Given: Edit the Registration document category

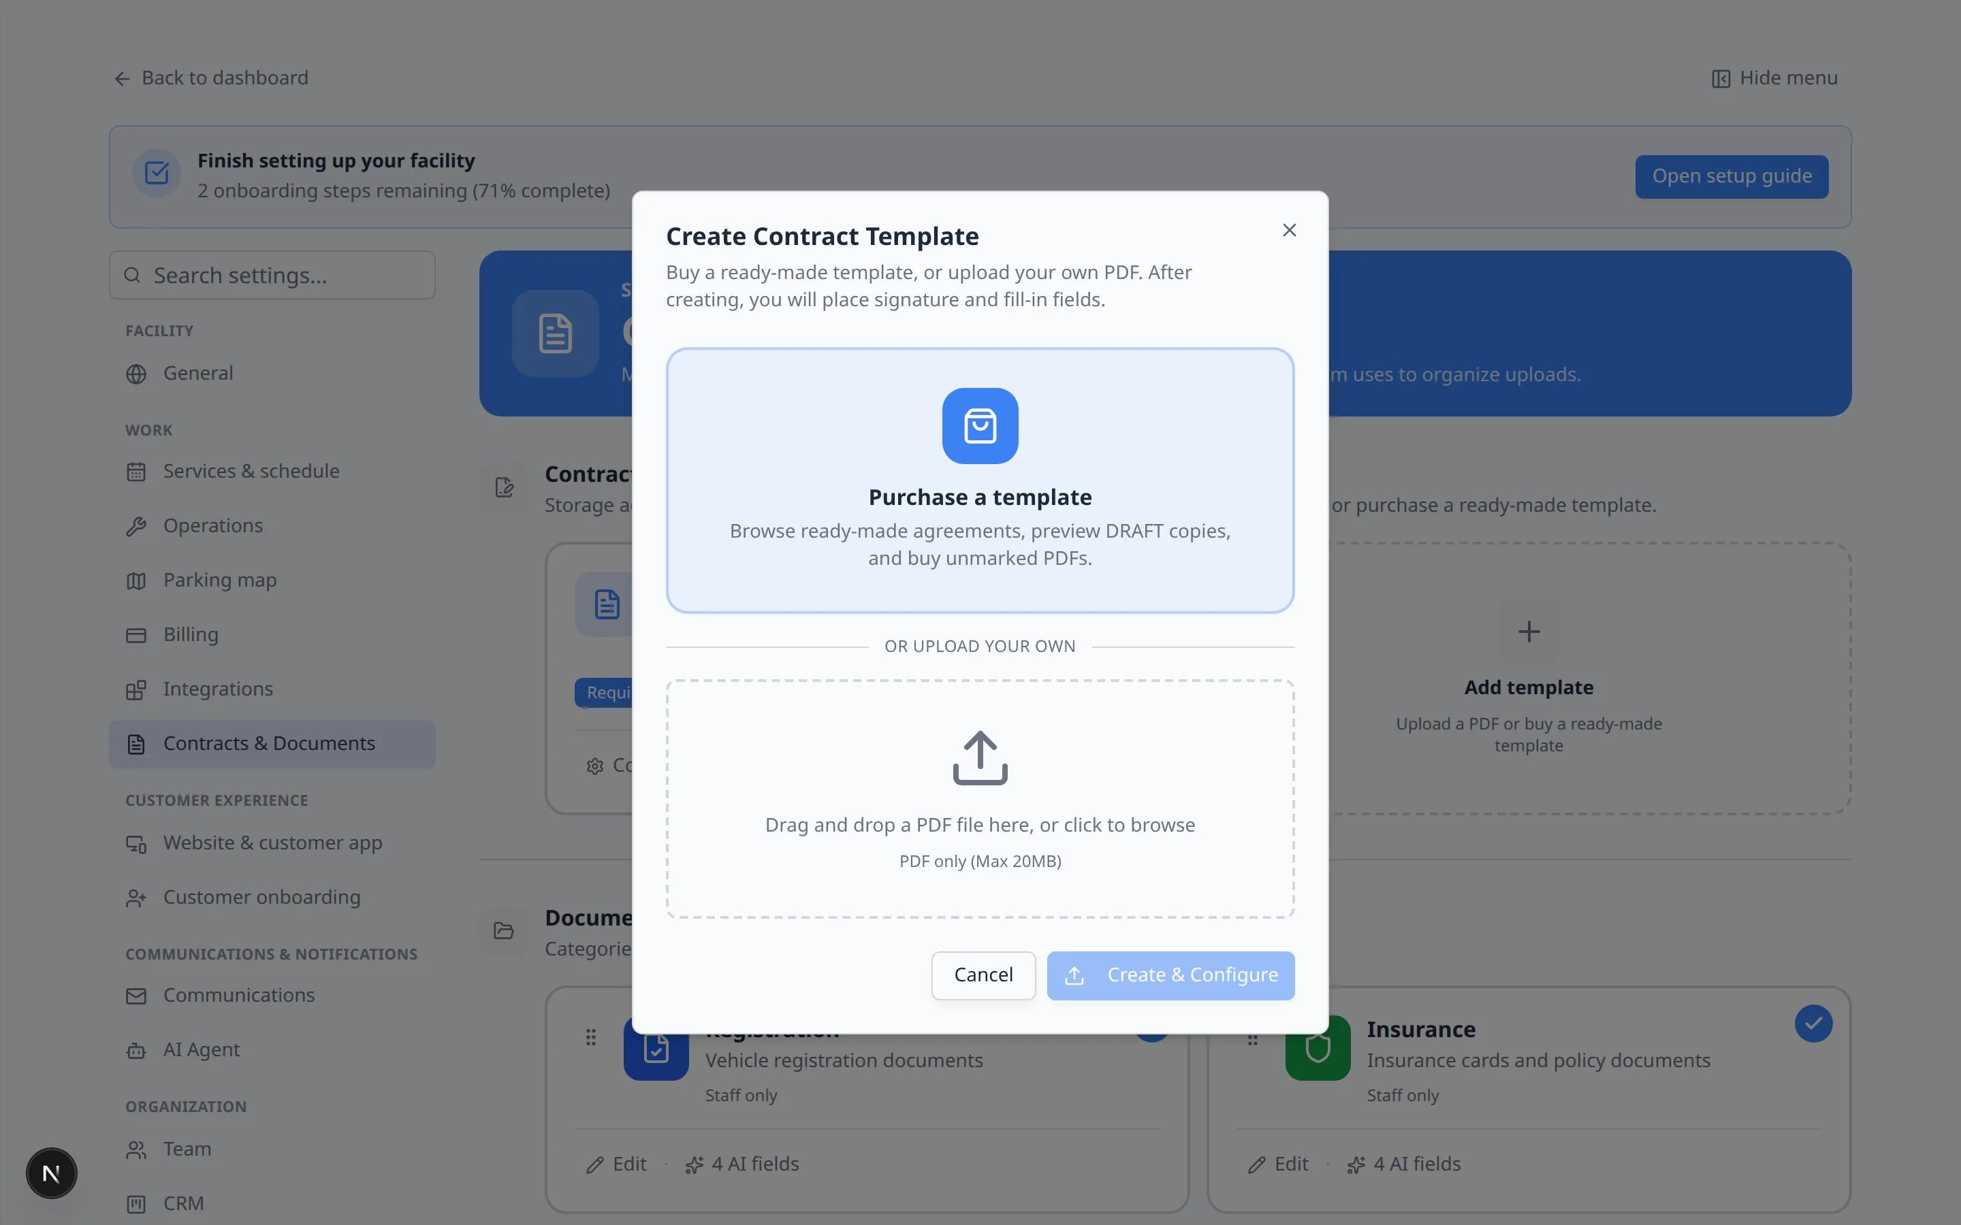Looking at the screenshot, I should click(616, 1164).
